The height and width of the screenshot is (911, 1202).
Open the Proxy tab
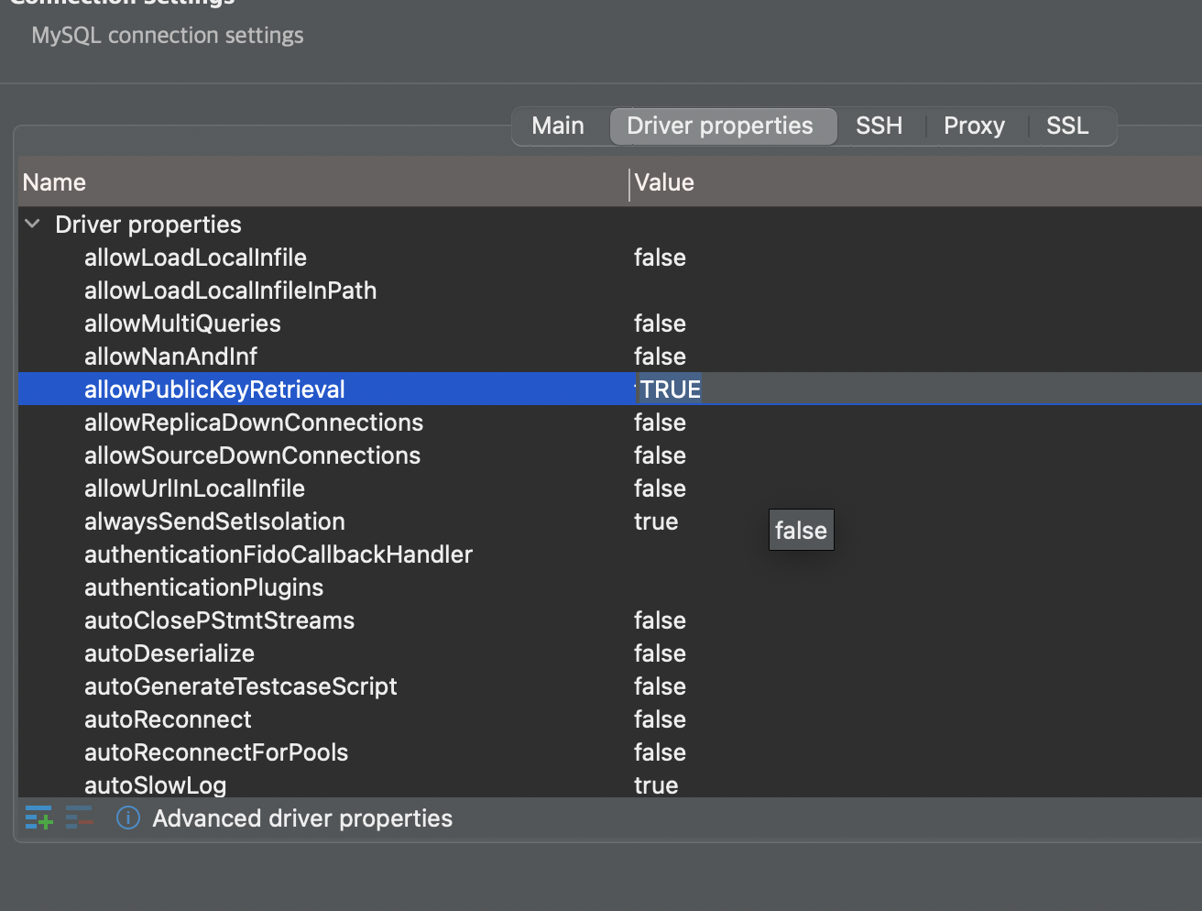tap(974, 126)
